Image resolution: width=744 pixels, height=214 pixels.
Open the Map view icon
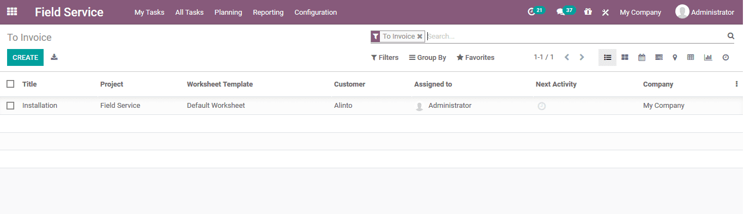675,57
